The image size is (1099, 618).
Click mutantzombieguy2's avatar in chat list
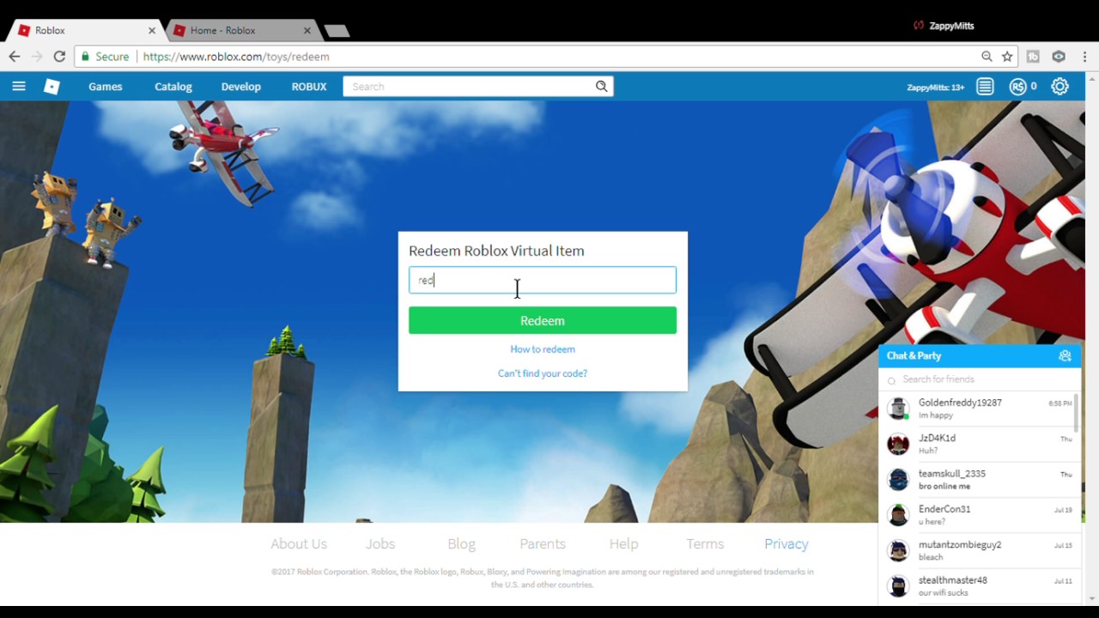(898, 550)
